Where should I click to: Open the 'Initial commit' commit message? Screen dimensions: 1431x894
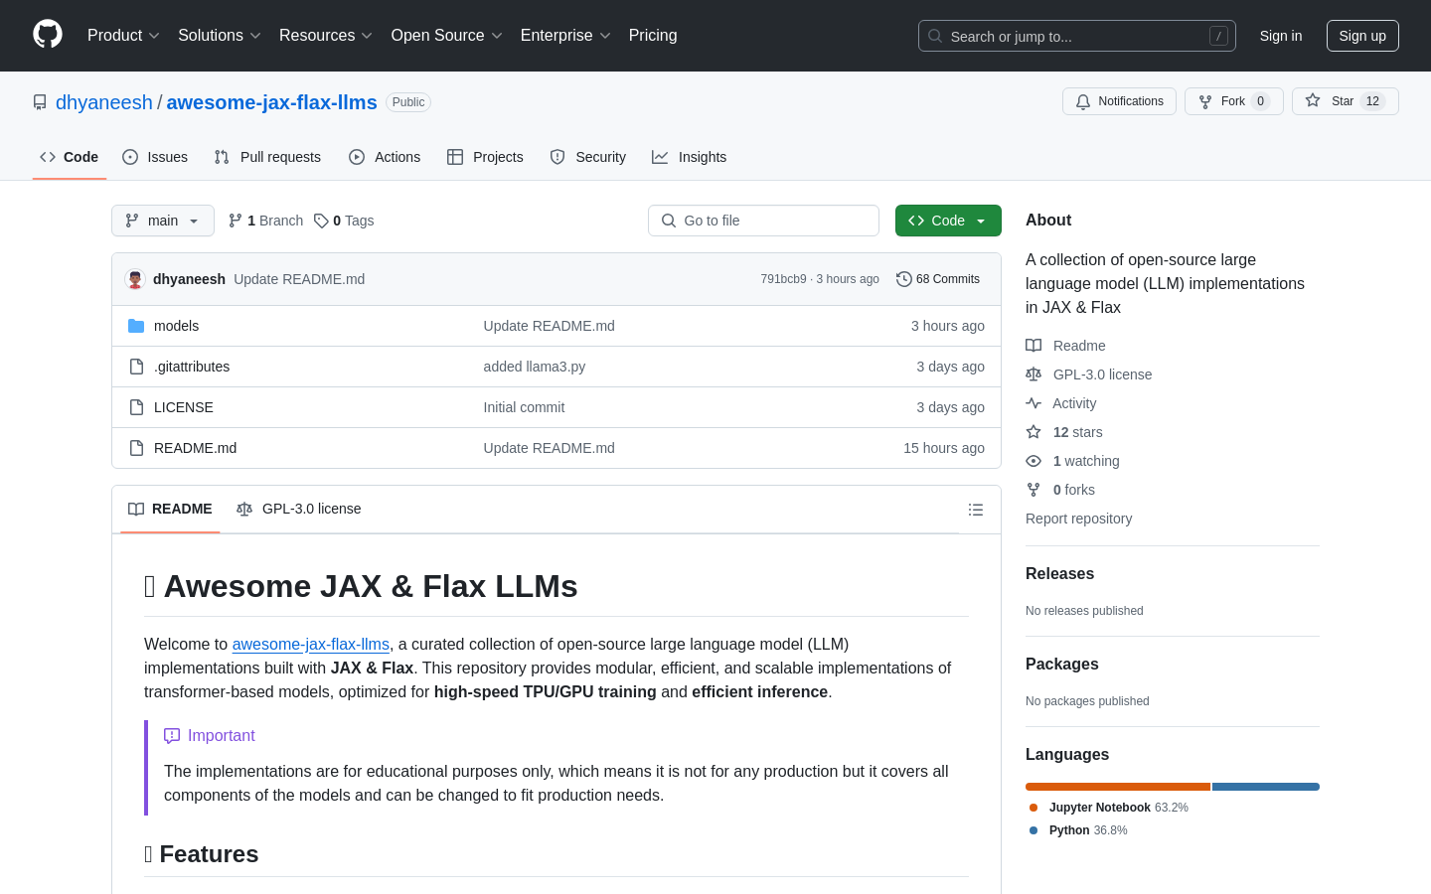[524, 407]
